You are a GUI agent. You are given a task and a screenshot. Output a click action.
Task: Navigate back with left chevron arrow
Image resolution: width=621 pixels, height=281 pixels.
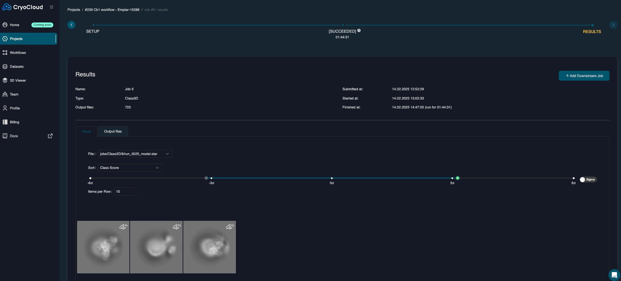[71, 25]
